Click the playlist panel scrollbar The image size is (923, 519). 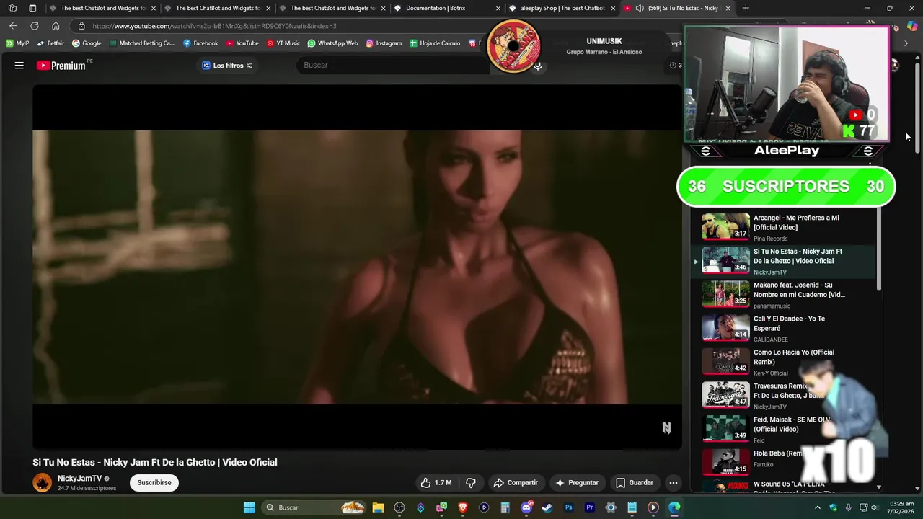click(x=878, y=250)
